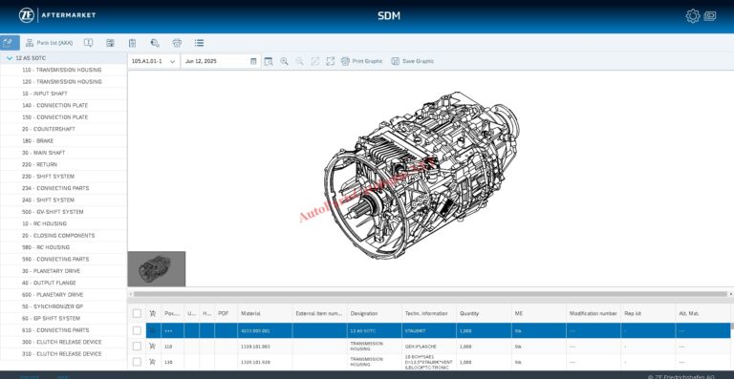Click the search magnifier toolbar icon
734x379 pixels.
coord(155,43)
